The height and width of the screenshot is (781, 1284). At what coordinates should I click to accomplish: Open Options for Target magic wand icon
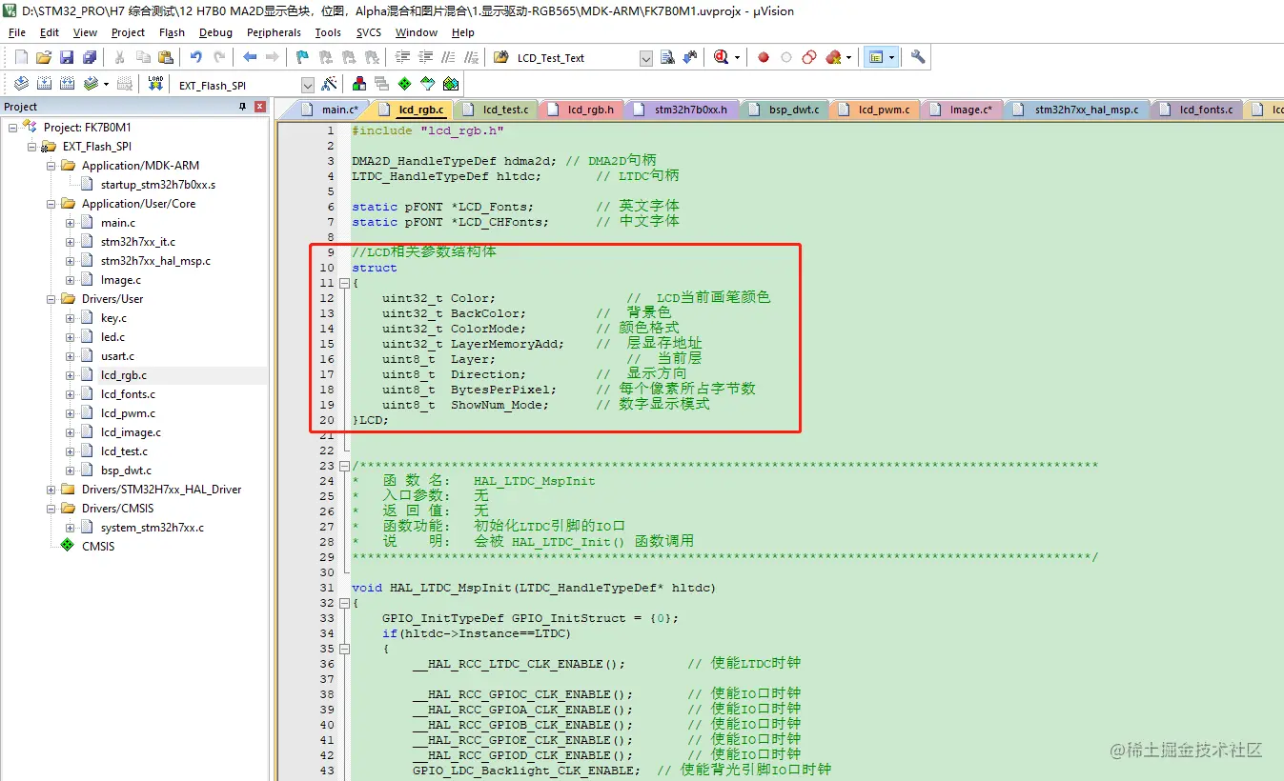(329, 84)
